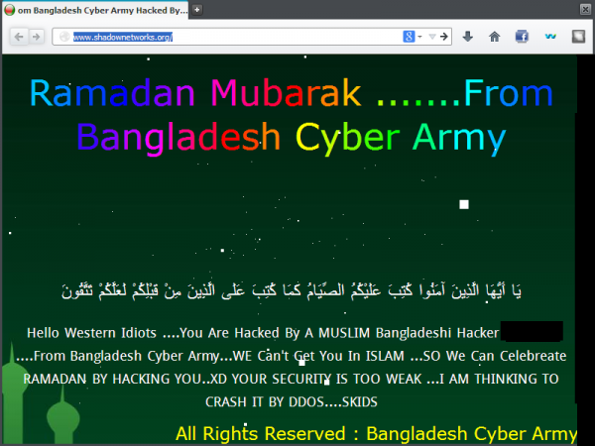Click the site identity globe icon

(x=64, y=37)
